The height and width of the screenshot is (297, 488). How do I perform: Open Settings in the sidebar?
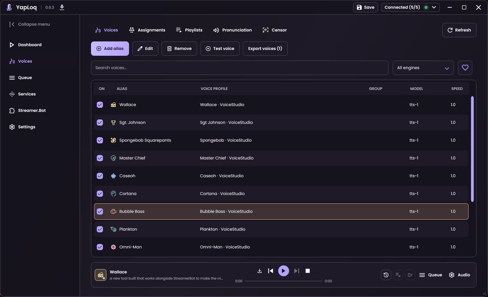pyautogui.click(x=22, y=127)
